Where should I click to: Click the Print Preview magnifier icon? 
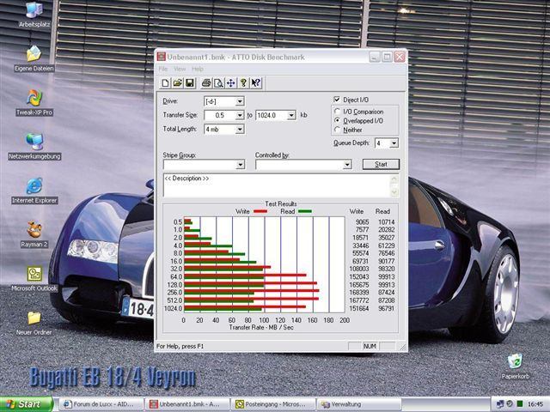(x=218, y=83)
